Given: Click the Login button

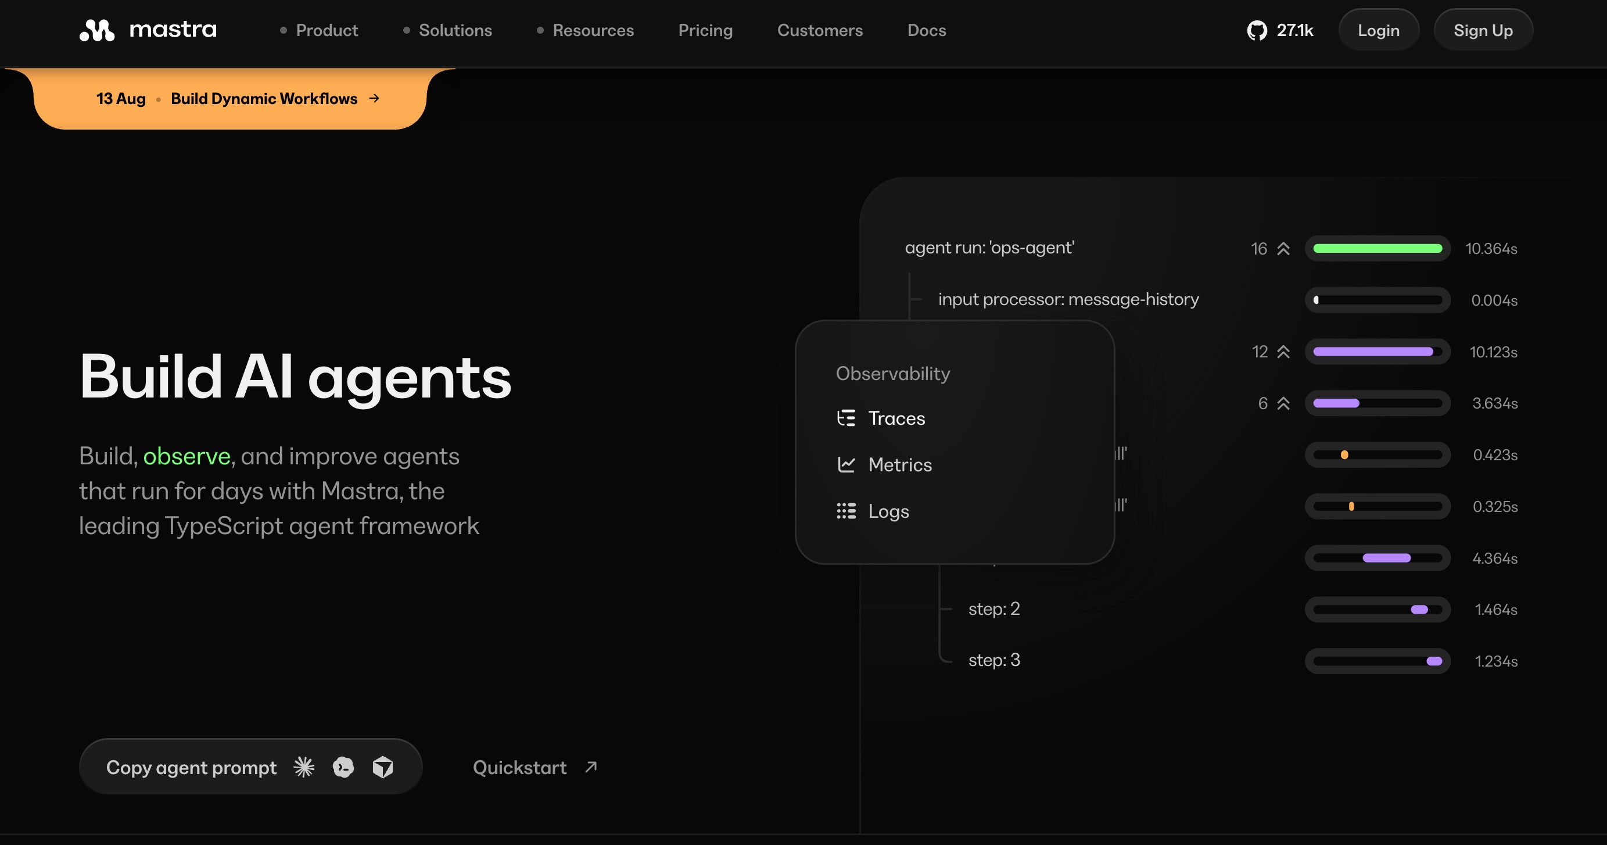Looking at the screenshot, I should pyautogui.click(x=1379, y=30).
